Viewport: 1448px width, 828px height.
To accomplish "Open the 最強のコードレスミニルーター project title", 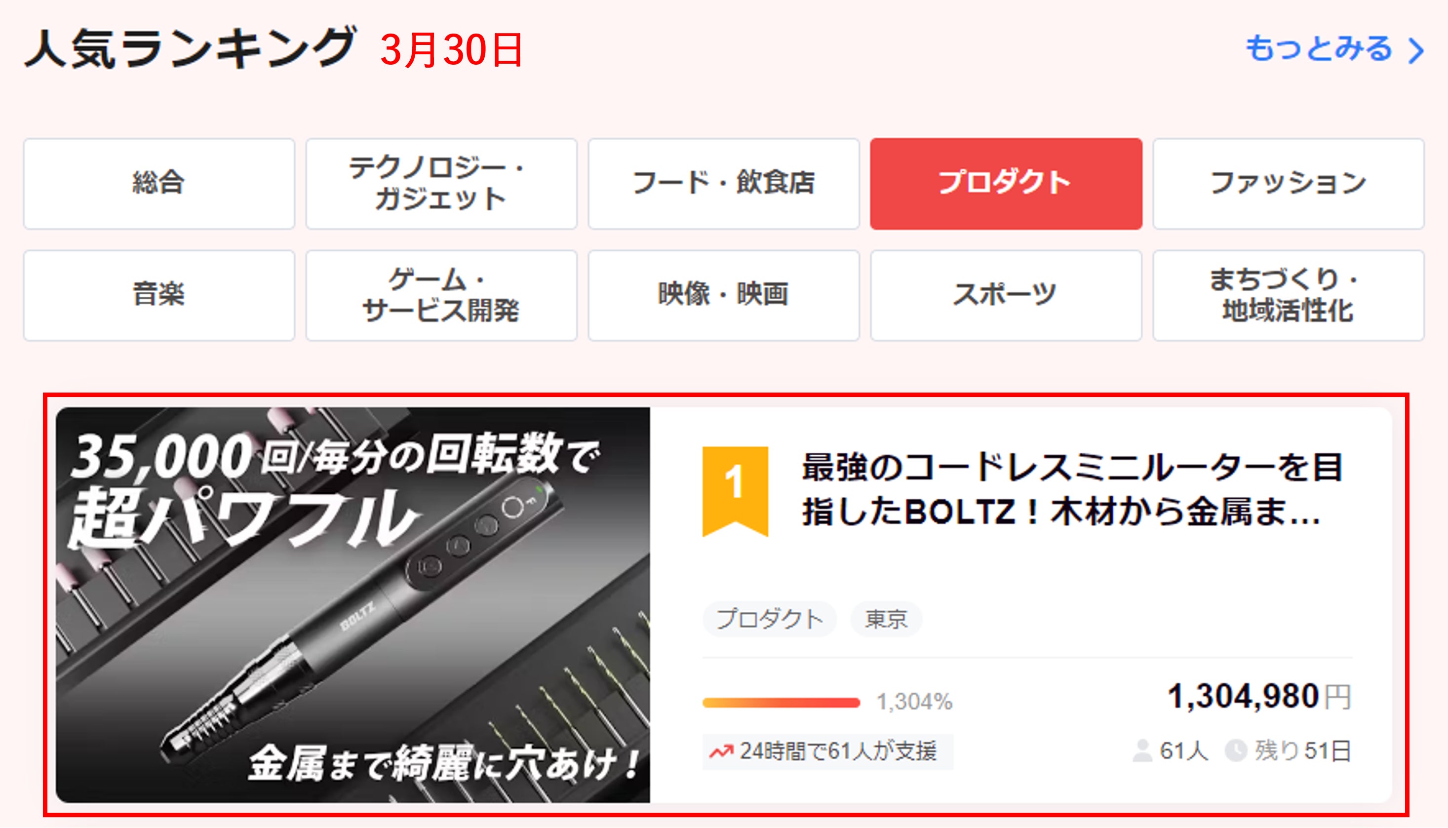I will pos(1072,490).
